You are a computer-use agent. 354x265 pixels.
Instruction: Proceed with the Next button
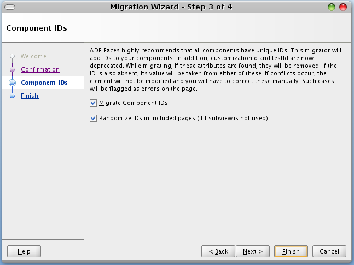(253, 251)
